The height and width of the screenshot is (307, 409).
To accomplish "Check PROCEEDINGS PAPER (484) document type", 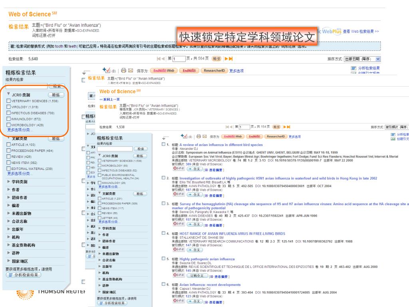I will (x=9, y=150).
